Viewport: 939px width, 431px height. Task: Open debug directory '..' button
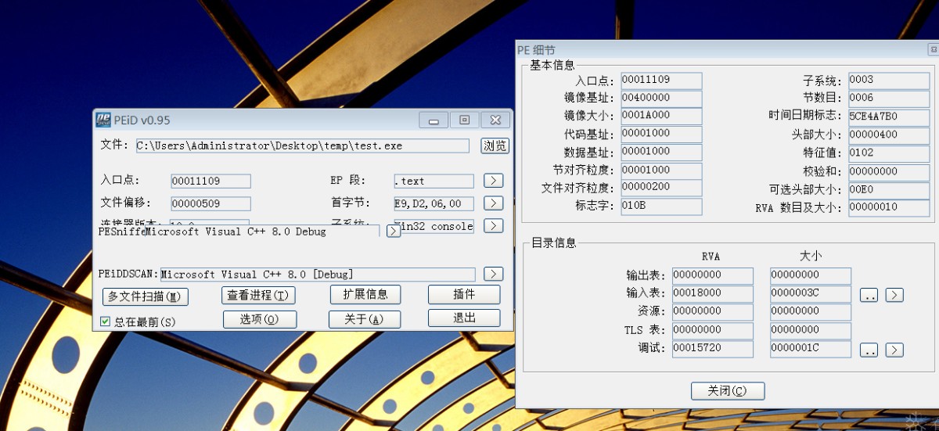869,350
